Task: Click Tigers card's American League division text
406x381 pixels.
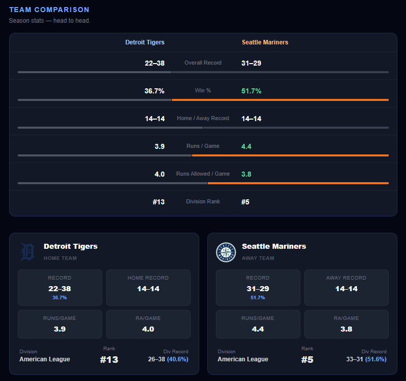Action: pyautogui.click(x=44, y=359)
